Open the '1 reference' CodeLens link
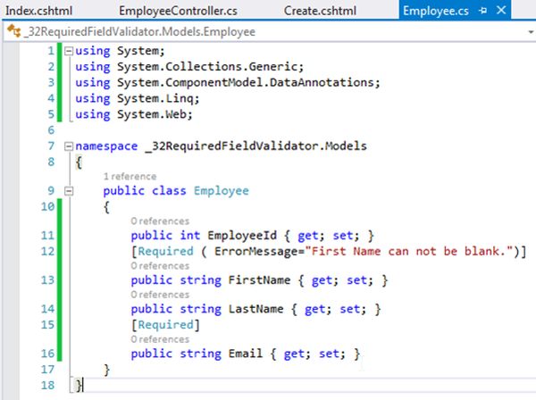This screenshot has width=536, height=400. point(130,176)
